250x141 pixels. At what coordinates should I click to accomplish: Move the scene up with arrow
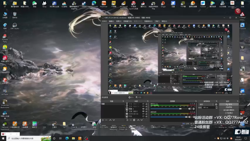point(110,120)
